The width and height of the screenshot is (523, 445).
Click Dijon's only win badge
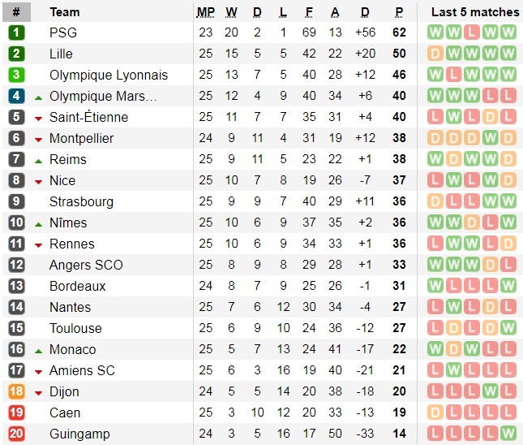click(490, 391)
